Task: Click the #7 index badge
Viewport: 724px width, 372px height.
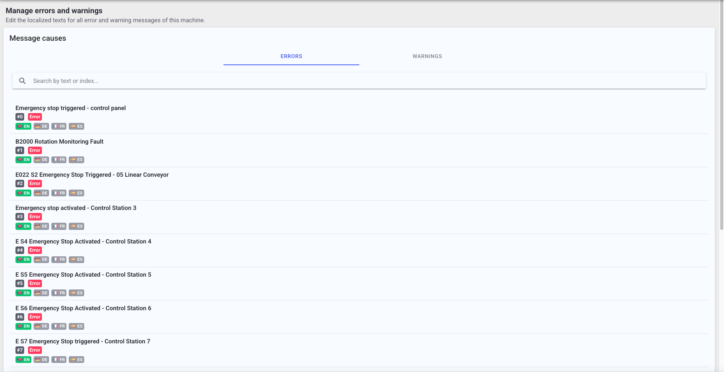Action: 20,350
